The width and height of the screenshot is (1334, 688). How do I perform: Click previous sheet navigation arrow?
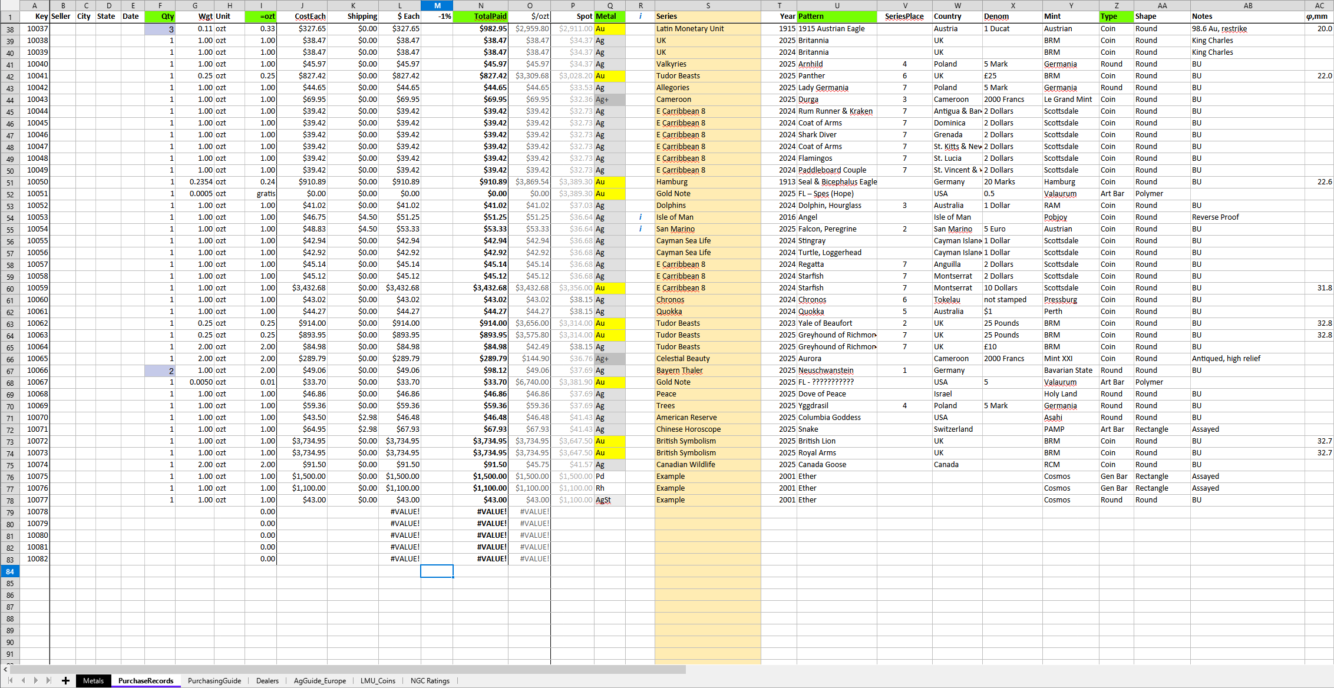pos(24,681)
